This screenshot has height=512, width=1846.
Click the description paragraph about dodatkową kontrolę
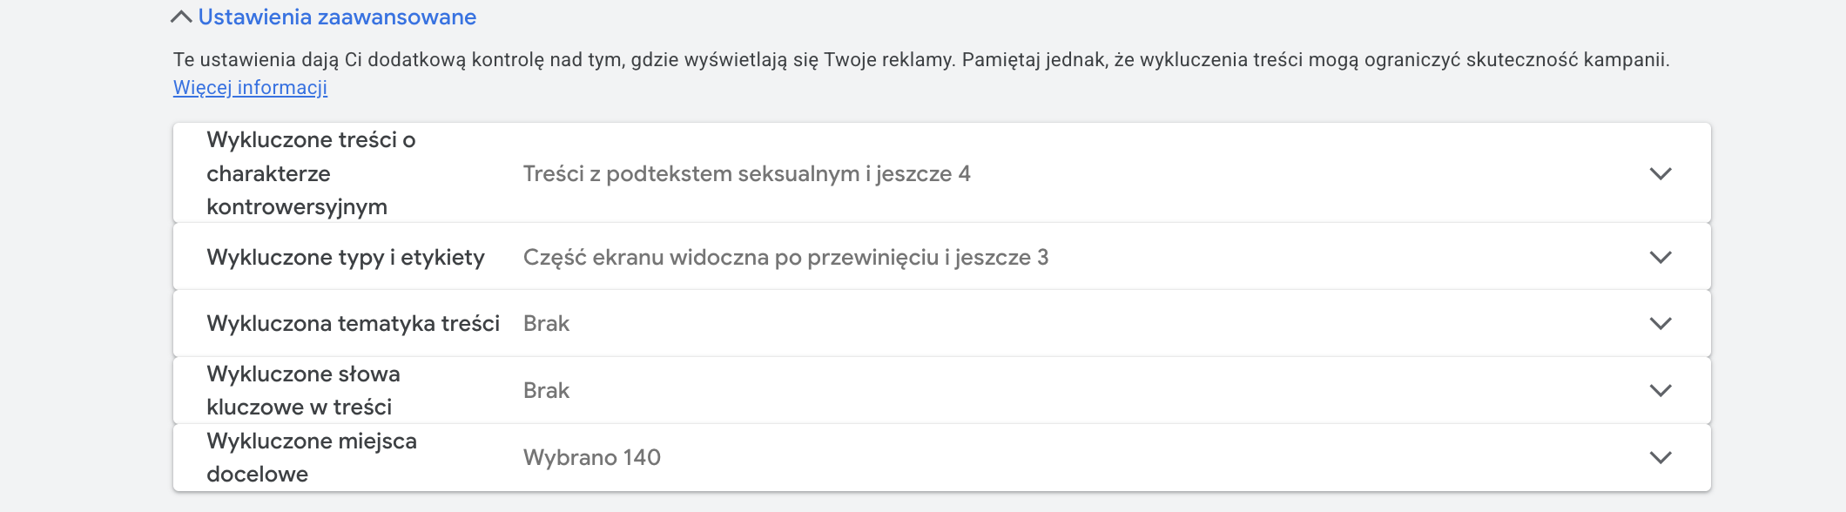click(x=920, y=60)
